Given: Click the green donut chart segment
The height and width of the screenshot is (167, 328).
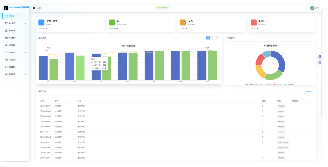Looking at the screenshot, I should (274, 75).
